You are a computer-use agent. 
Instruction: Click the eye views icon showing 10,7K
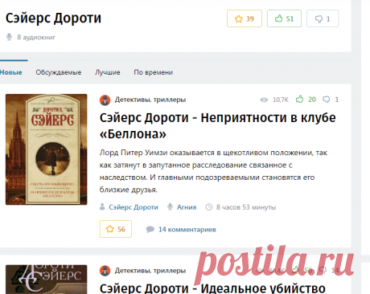264,100
